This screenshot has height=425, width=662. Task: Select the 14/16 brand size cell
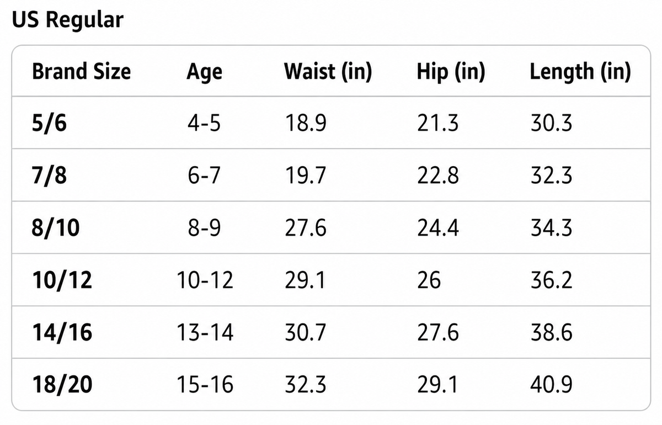pyautogui.click(x=62, y=333)
